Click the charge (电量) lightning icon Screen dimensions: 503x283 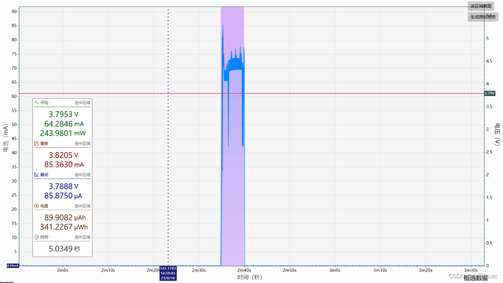pyautogui.click(x=37, y=206)
